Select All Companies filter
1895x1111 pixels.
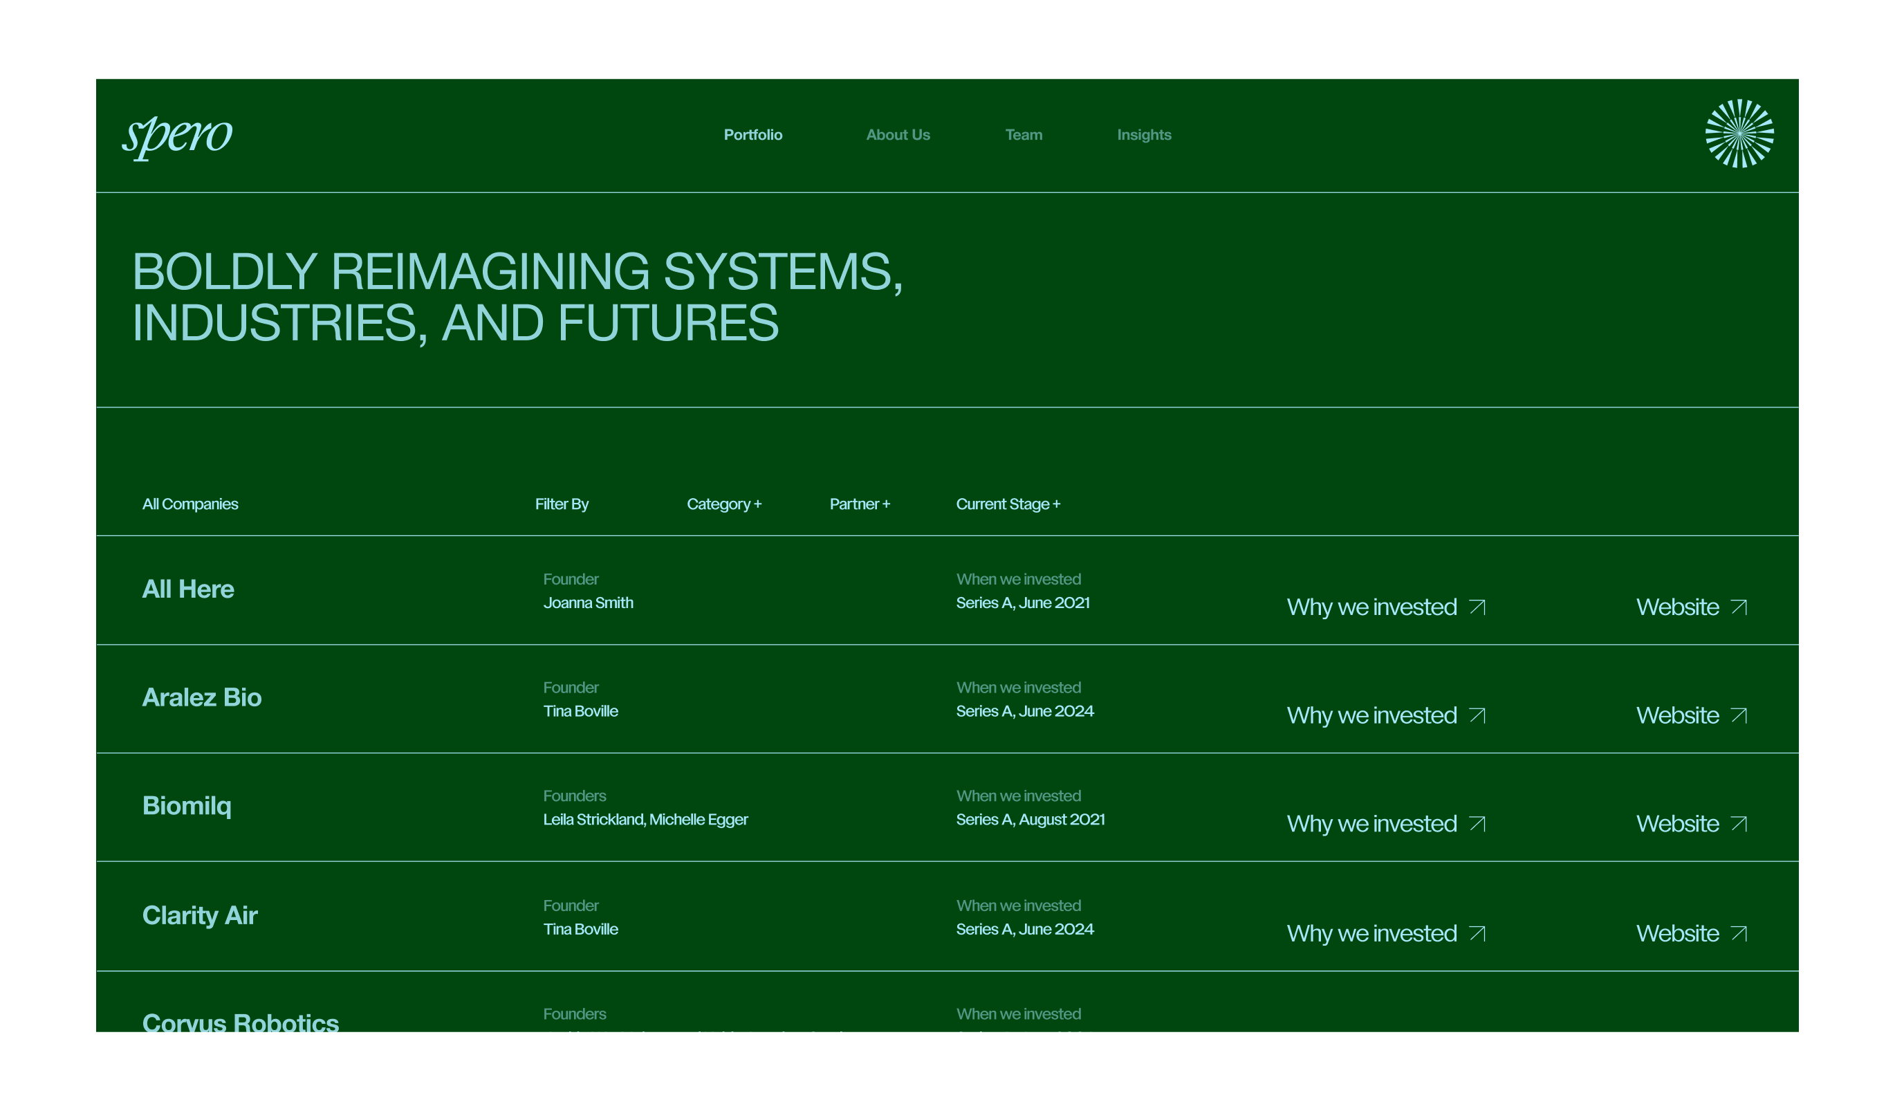pyautogui.click(x=190, y=504)
